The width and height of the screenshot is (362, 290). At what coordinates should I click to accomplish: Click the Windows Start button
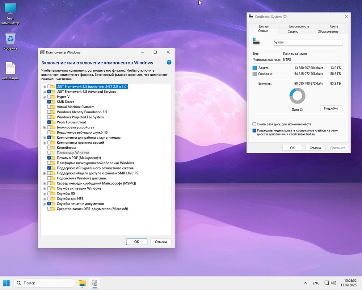(x=7, y=283)
